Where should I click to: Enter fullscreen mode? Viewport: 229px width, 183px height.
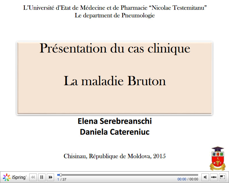(222, 177)
